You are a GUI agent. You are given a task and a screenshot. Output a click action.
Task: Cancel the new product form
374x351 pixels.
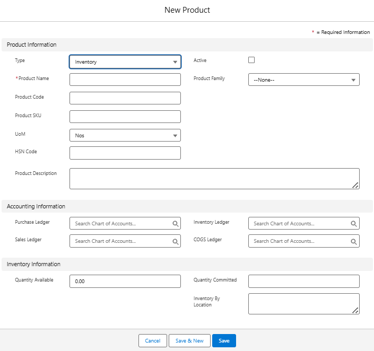[153, 340]
